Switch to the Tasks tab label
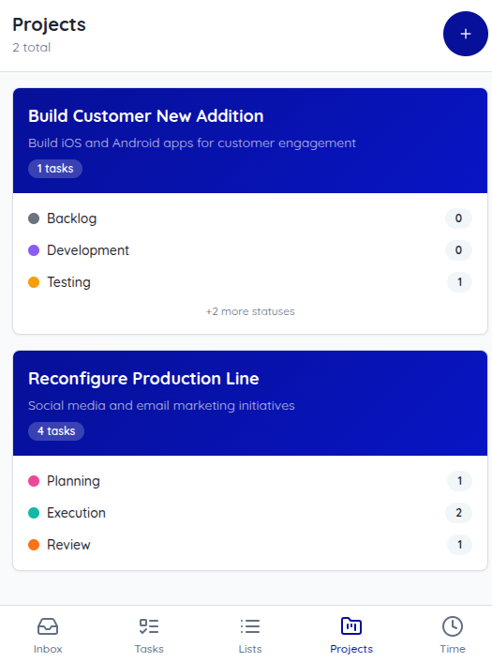Image resolution: width=492 pixels, height=662 pixels. pos(149,649)
